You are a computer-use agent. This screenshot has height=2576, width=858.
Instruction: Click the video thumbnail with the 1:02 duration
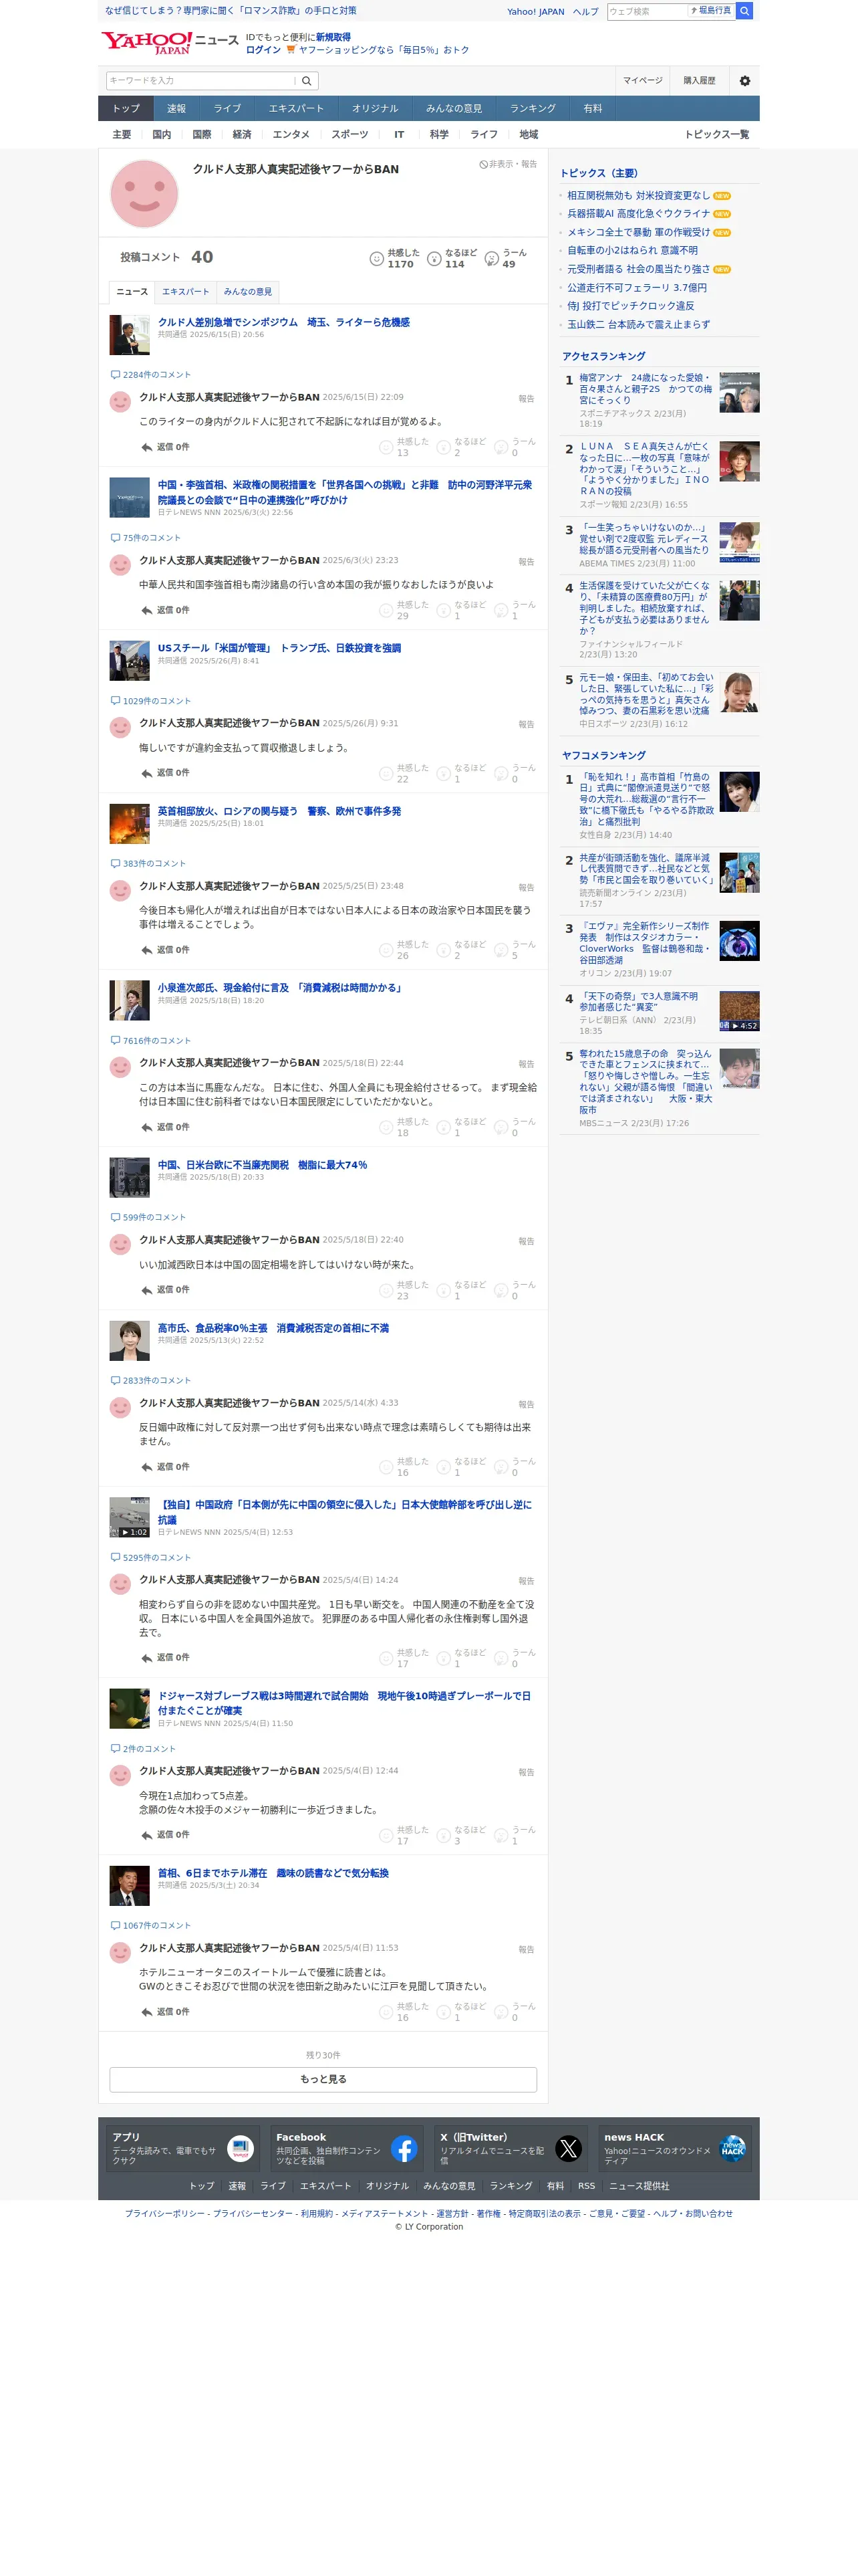coord(129,1517)
